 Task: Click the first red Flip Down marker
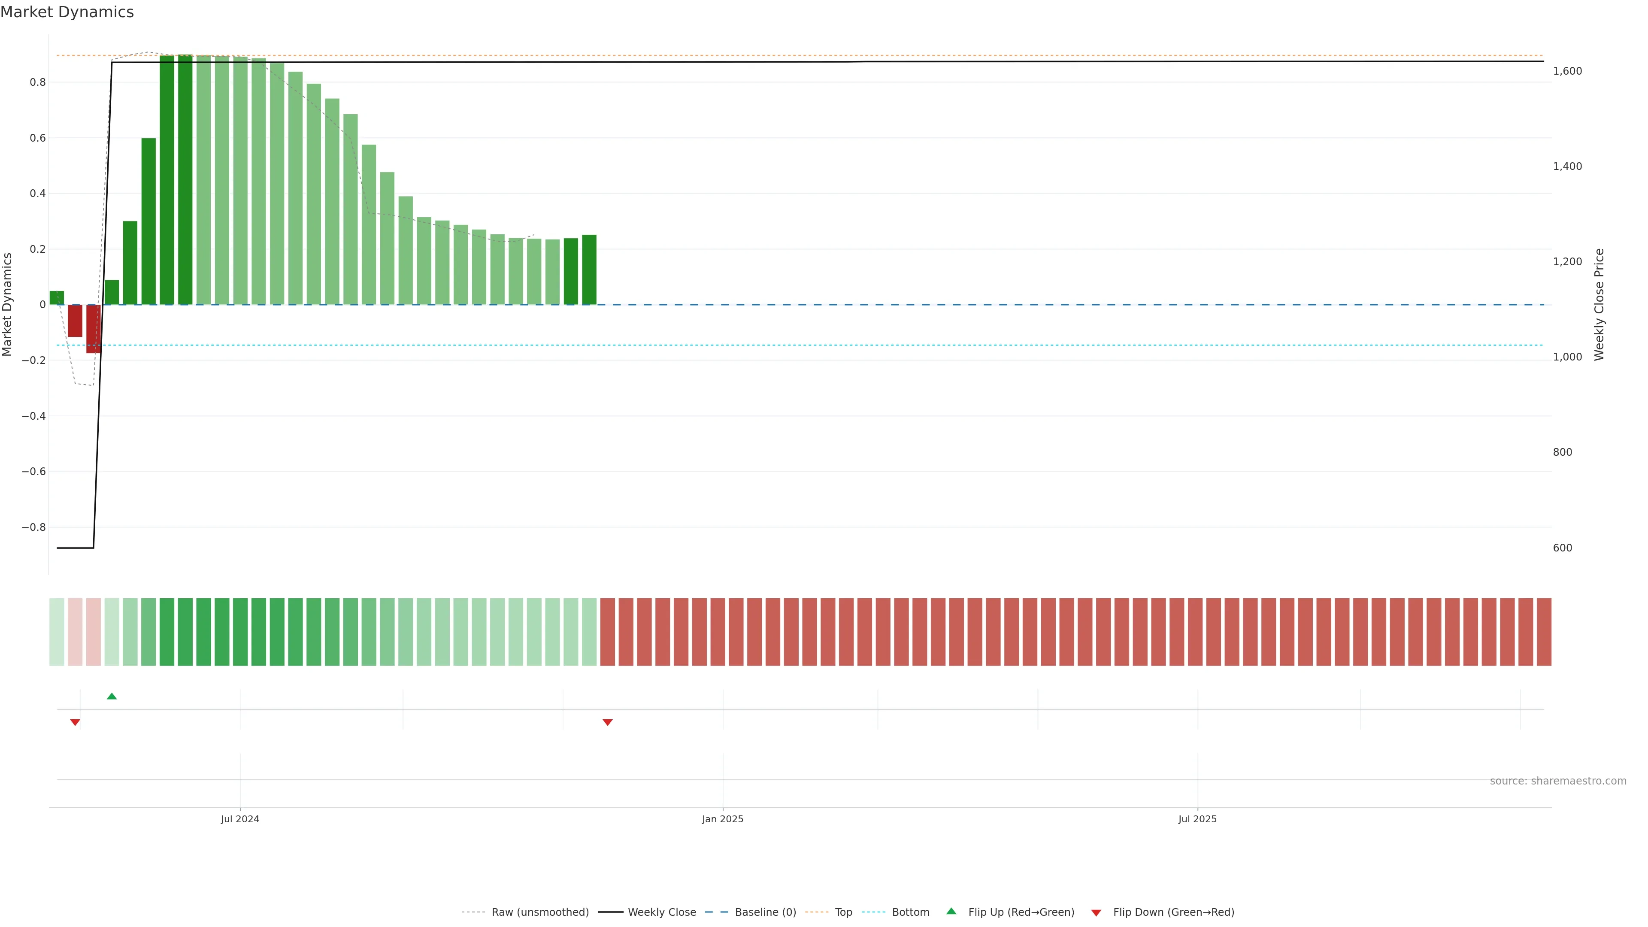pyautogui.click(x=75, y=722)
